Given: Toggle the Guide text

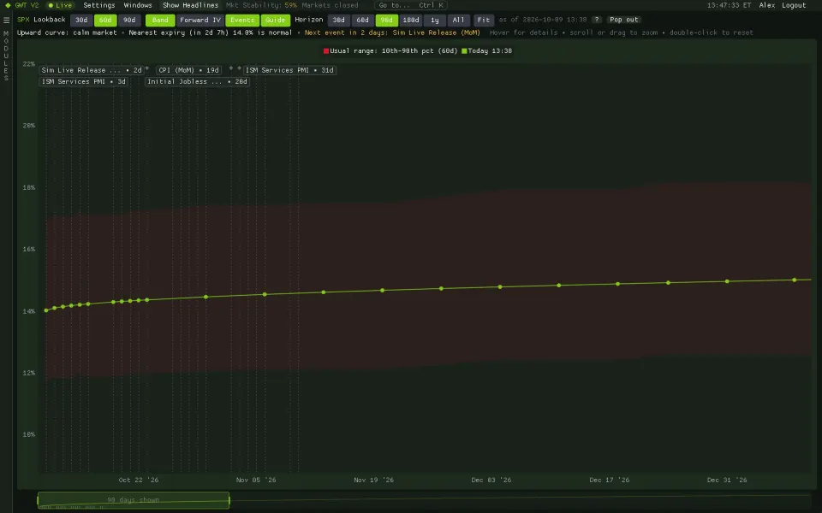Looking at the screenshot, I should [275, 20].
